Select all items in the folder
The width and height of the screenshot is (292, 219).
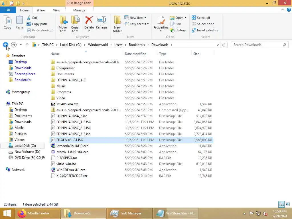(201, 18)
